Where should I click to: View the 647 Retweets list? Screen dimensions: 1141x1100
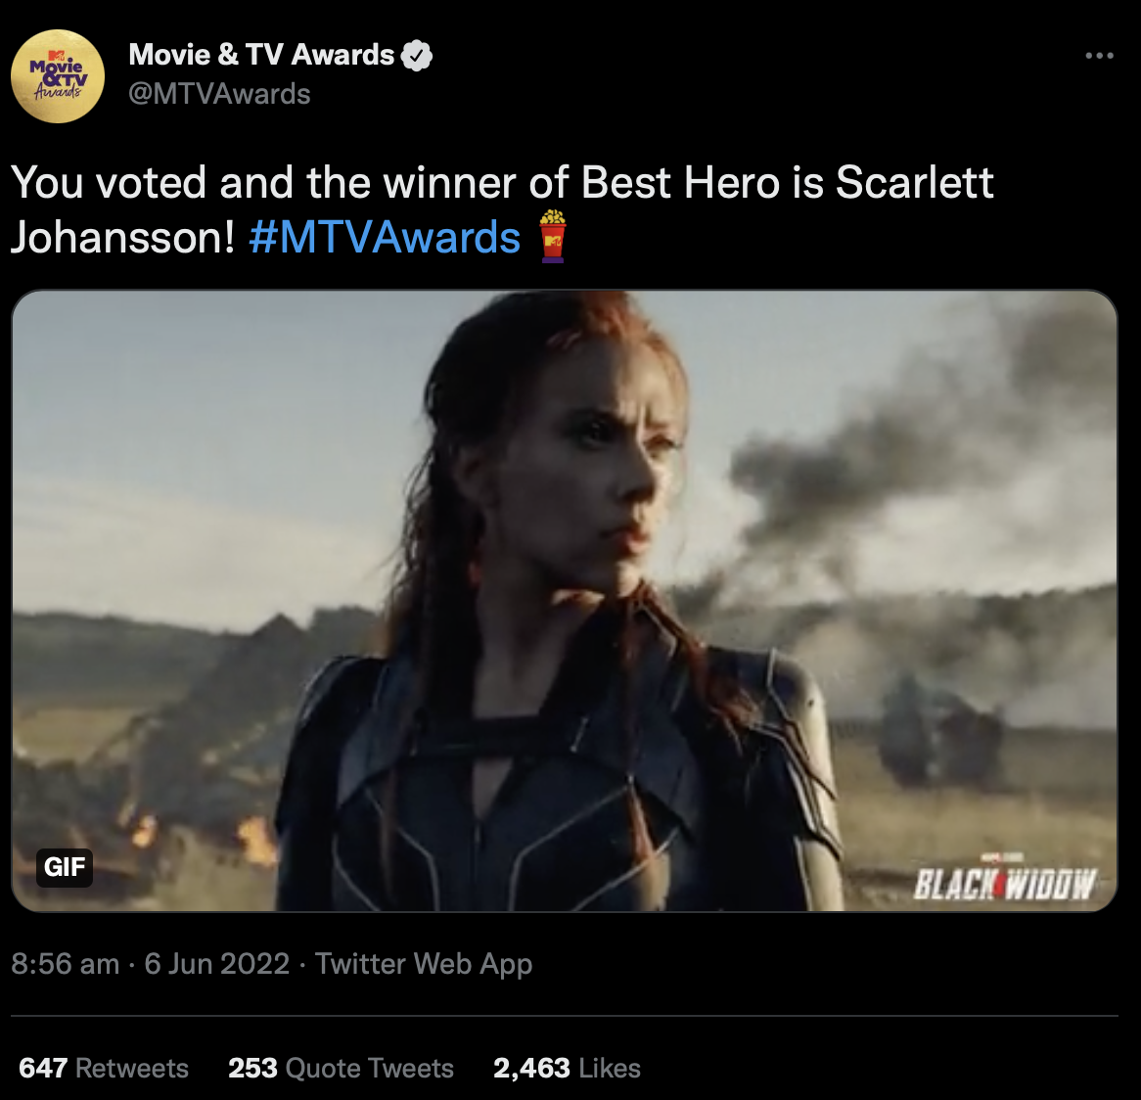pos(104,1068)
